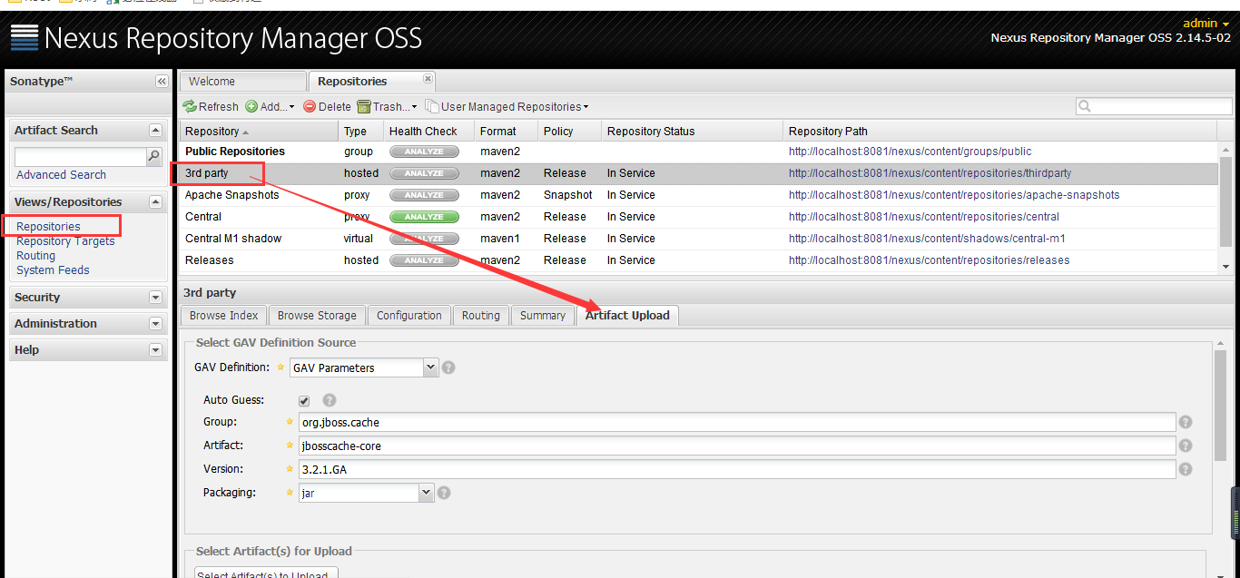Click the artifact search magnifier icon
Screen dimensions: 1240x578
(154, 156)
